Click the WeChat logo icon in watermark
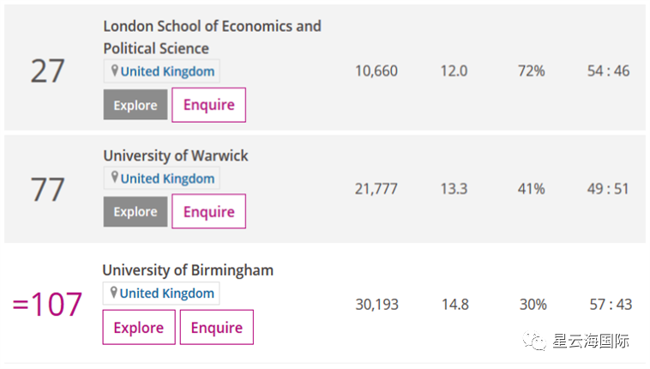The width and height of the screenshot is (650, 369). pyautogui.click(x=537, y=341)
